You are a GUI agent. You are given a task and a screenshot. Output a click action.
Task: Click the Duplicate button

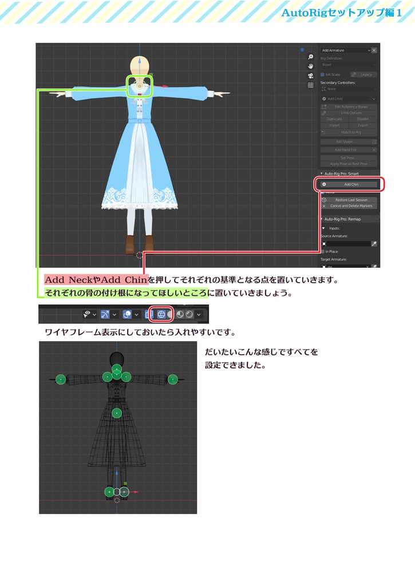[x=334, y=119]
